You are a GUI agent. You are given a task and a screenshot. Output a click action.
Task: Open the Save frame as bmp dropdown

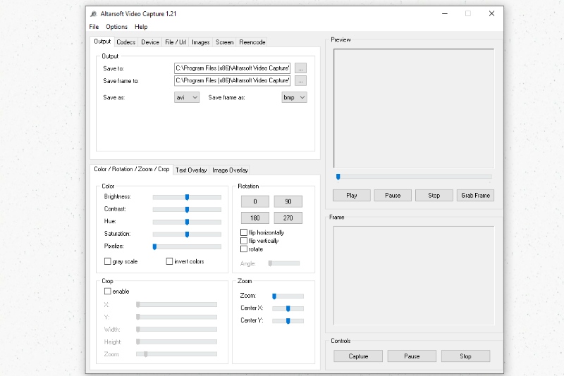[294, 97]
